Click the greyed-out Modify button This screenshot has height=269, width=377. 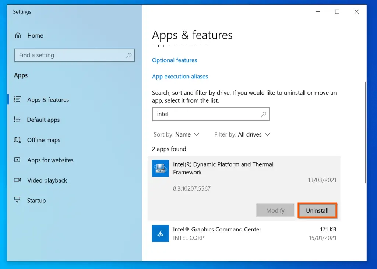click(275, 210)
